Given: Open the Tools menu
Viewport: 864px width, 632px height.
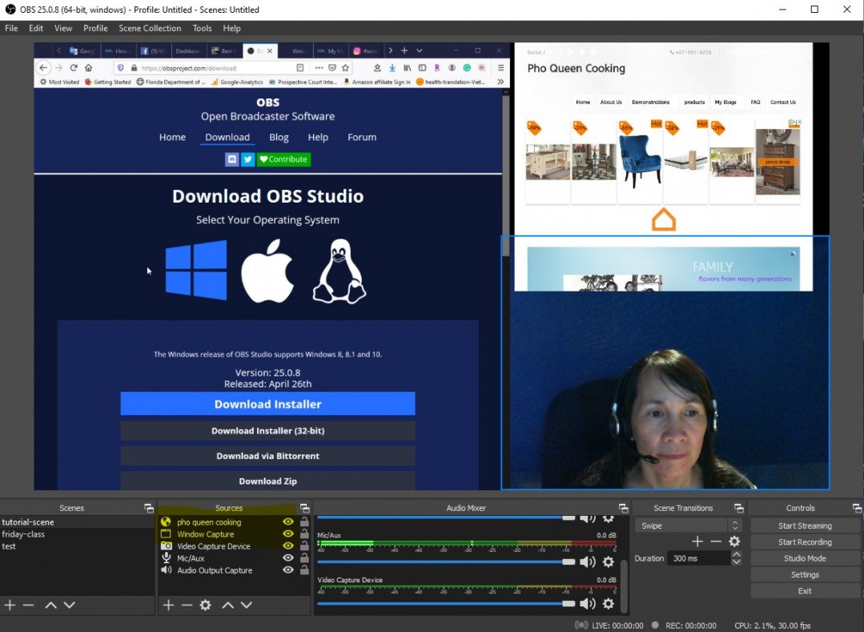Looking at the screenshot, I should pos(203,28).
